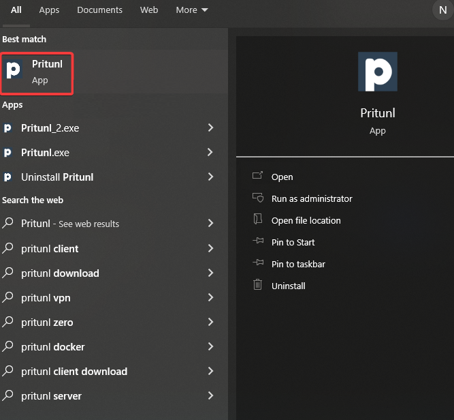Screen dimensions: 454x420
Task: Click the 'Pritunl' title in preview pane
Action: click(x=378, y=112)
